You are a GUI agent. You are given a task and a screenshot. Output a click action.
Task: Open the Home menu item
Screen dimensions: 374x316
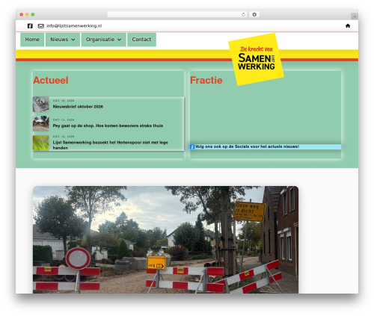point(32,40)
